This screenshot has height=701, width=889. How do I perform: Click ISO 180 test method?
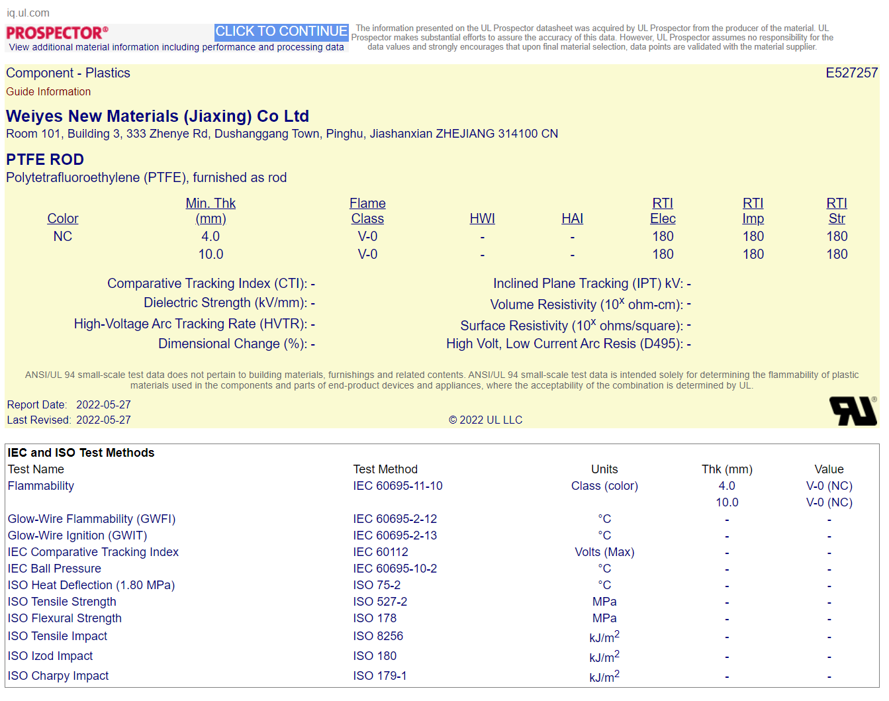pos(375,656)
